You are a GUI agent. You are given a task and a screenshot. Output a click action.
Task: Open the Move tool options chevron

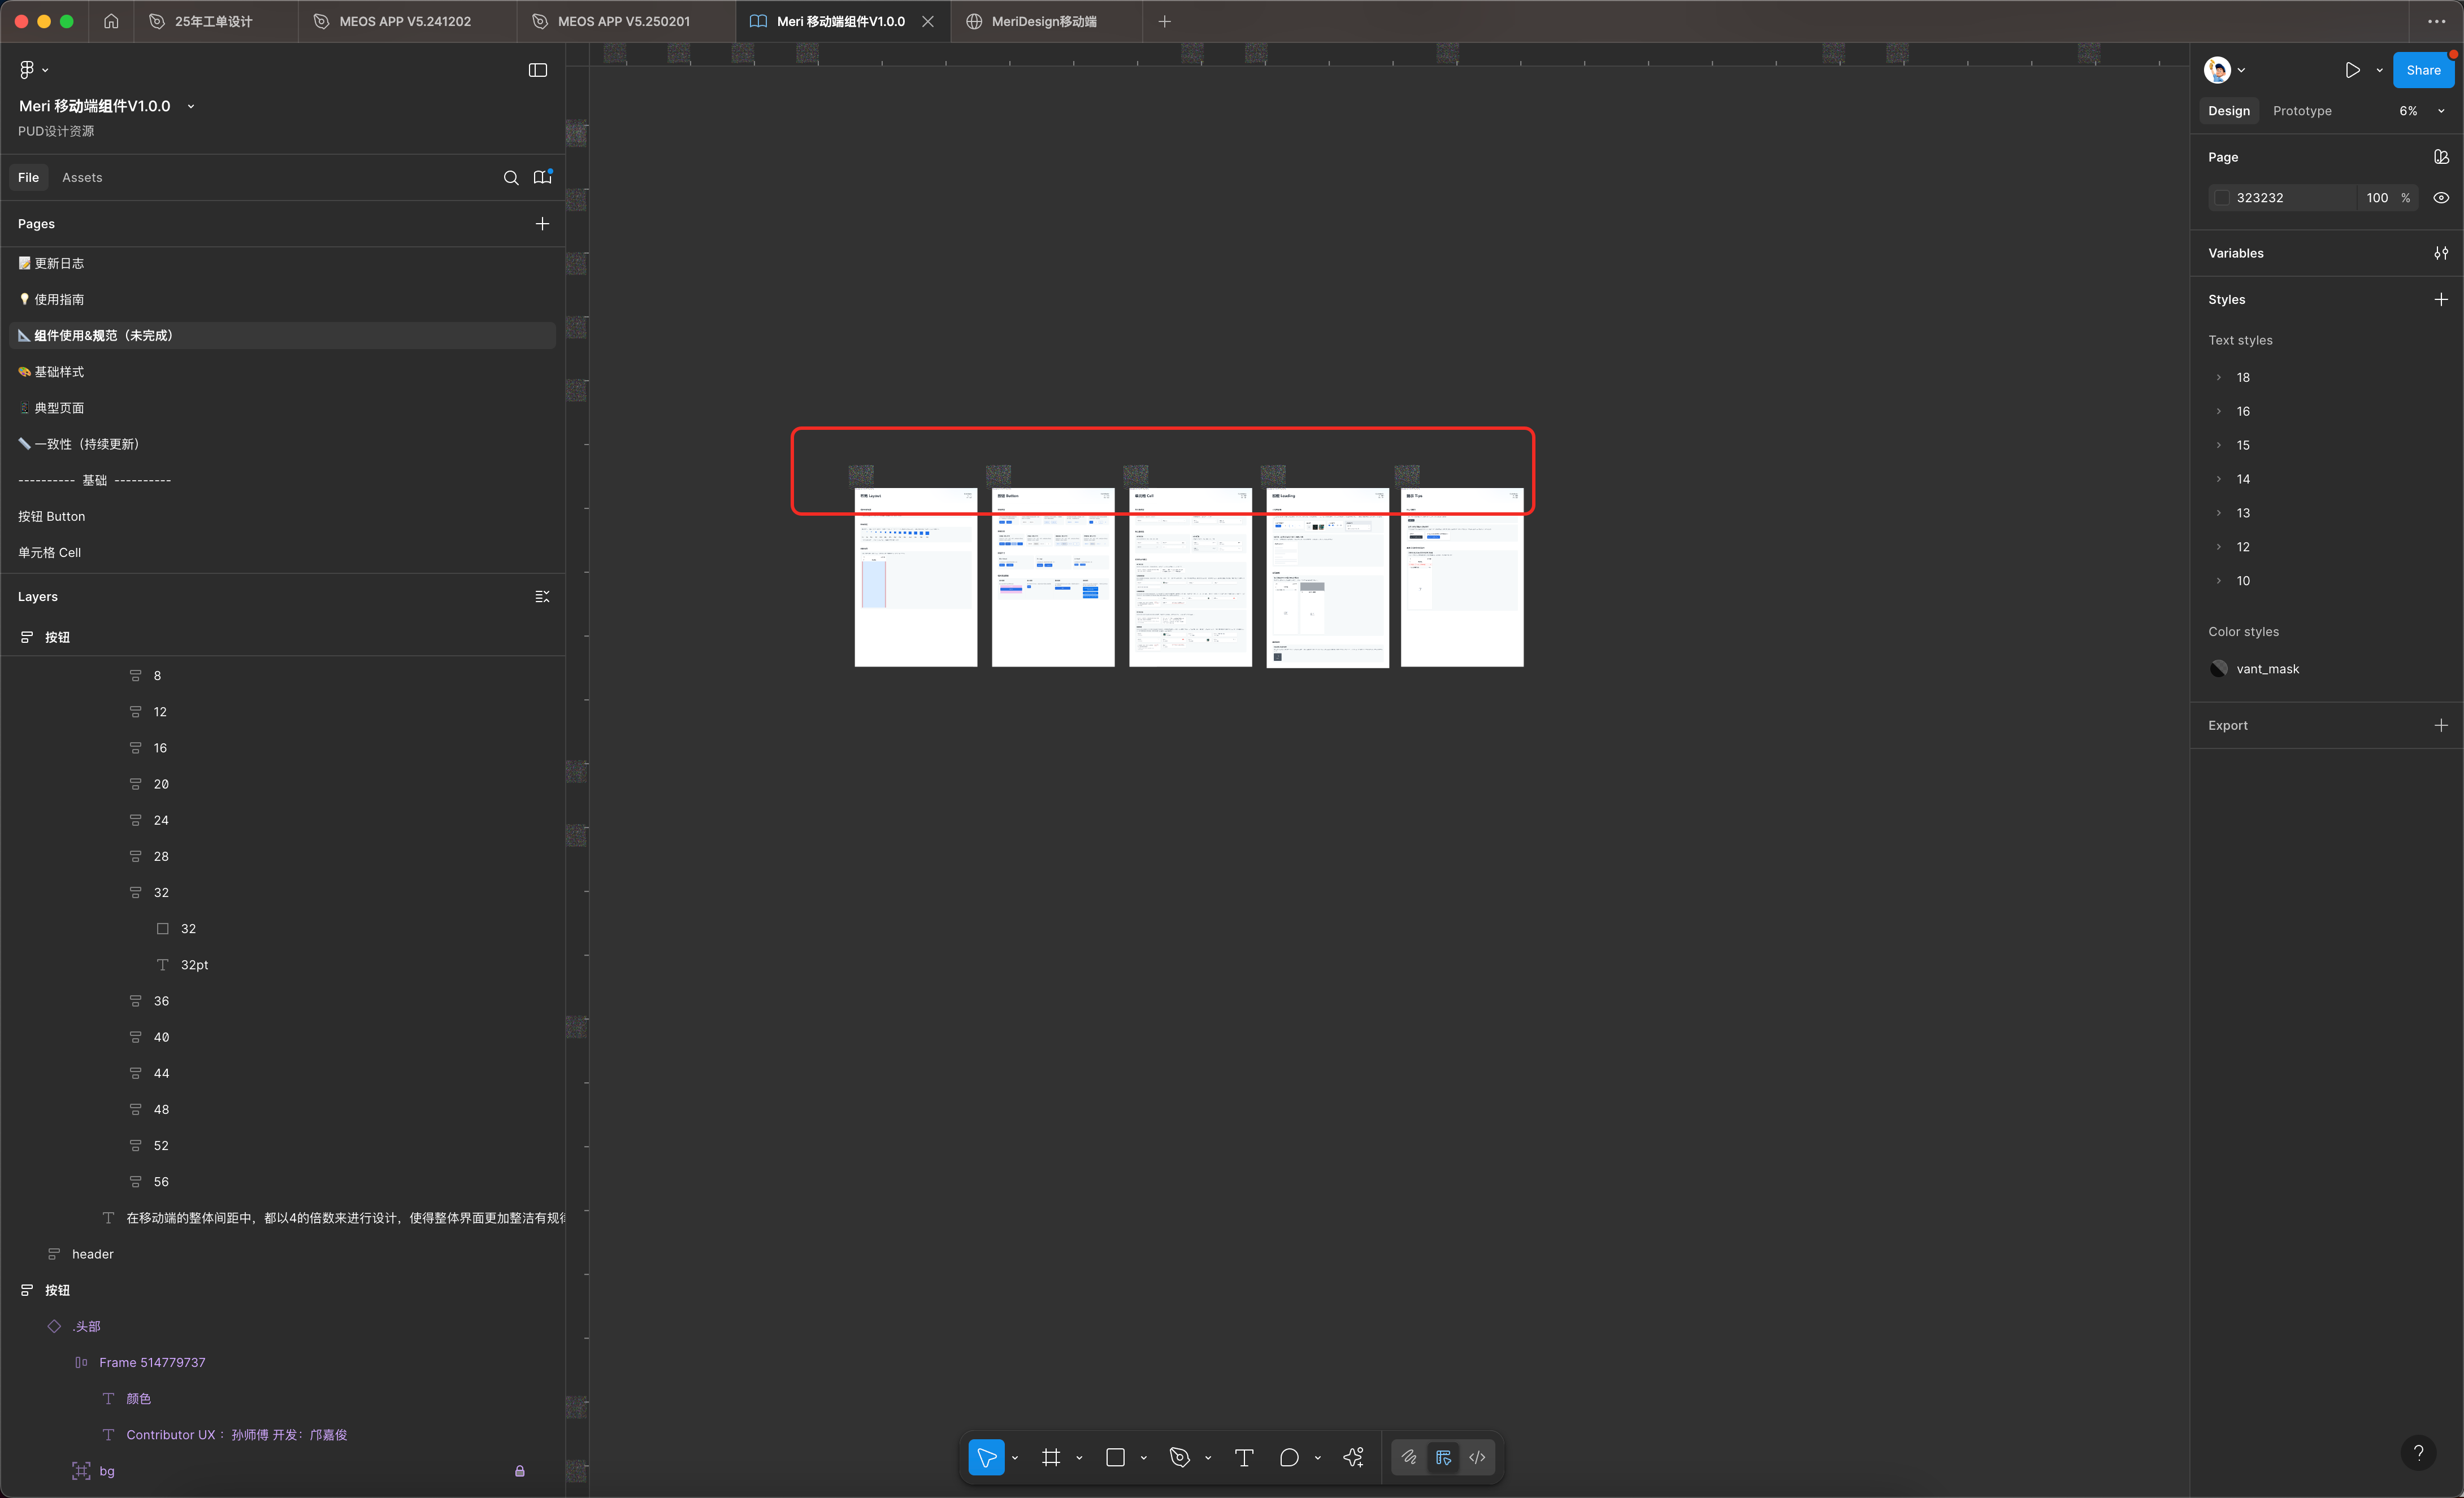click(1014, 1458)
